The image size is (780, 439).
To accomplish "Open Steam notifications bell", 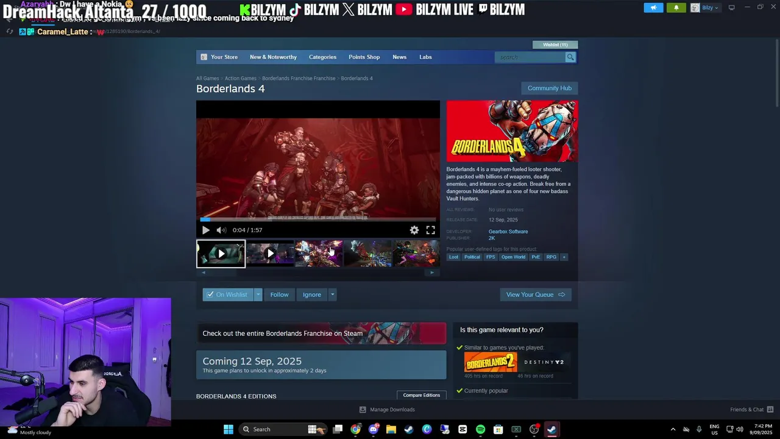I will point(676,8).
